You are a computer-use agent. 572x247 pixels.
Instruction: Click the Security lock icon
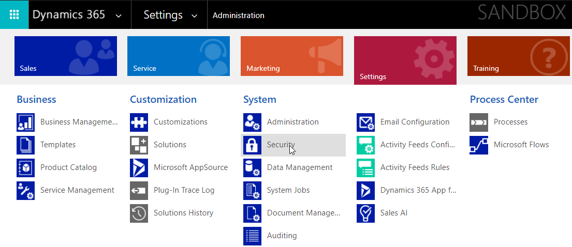coord(253,145)
